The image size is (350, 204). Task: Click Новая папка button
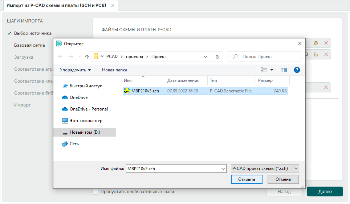coord(114,70)
